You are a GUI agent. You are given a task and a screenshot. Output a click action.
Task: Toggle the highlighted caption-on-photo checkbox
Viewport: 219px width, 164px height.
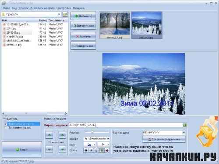tap(5, 124)
